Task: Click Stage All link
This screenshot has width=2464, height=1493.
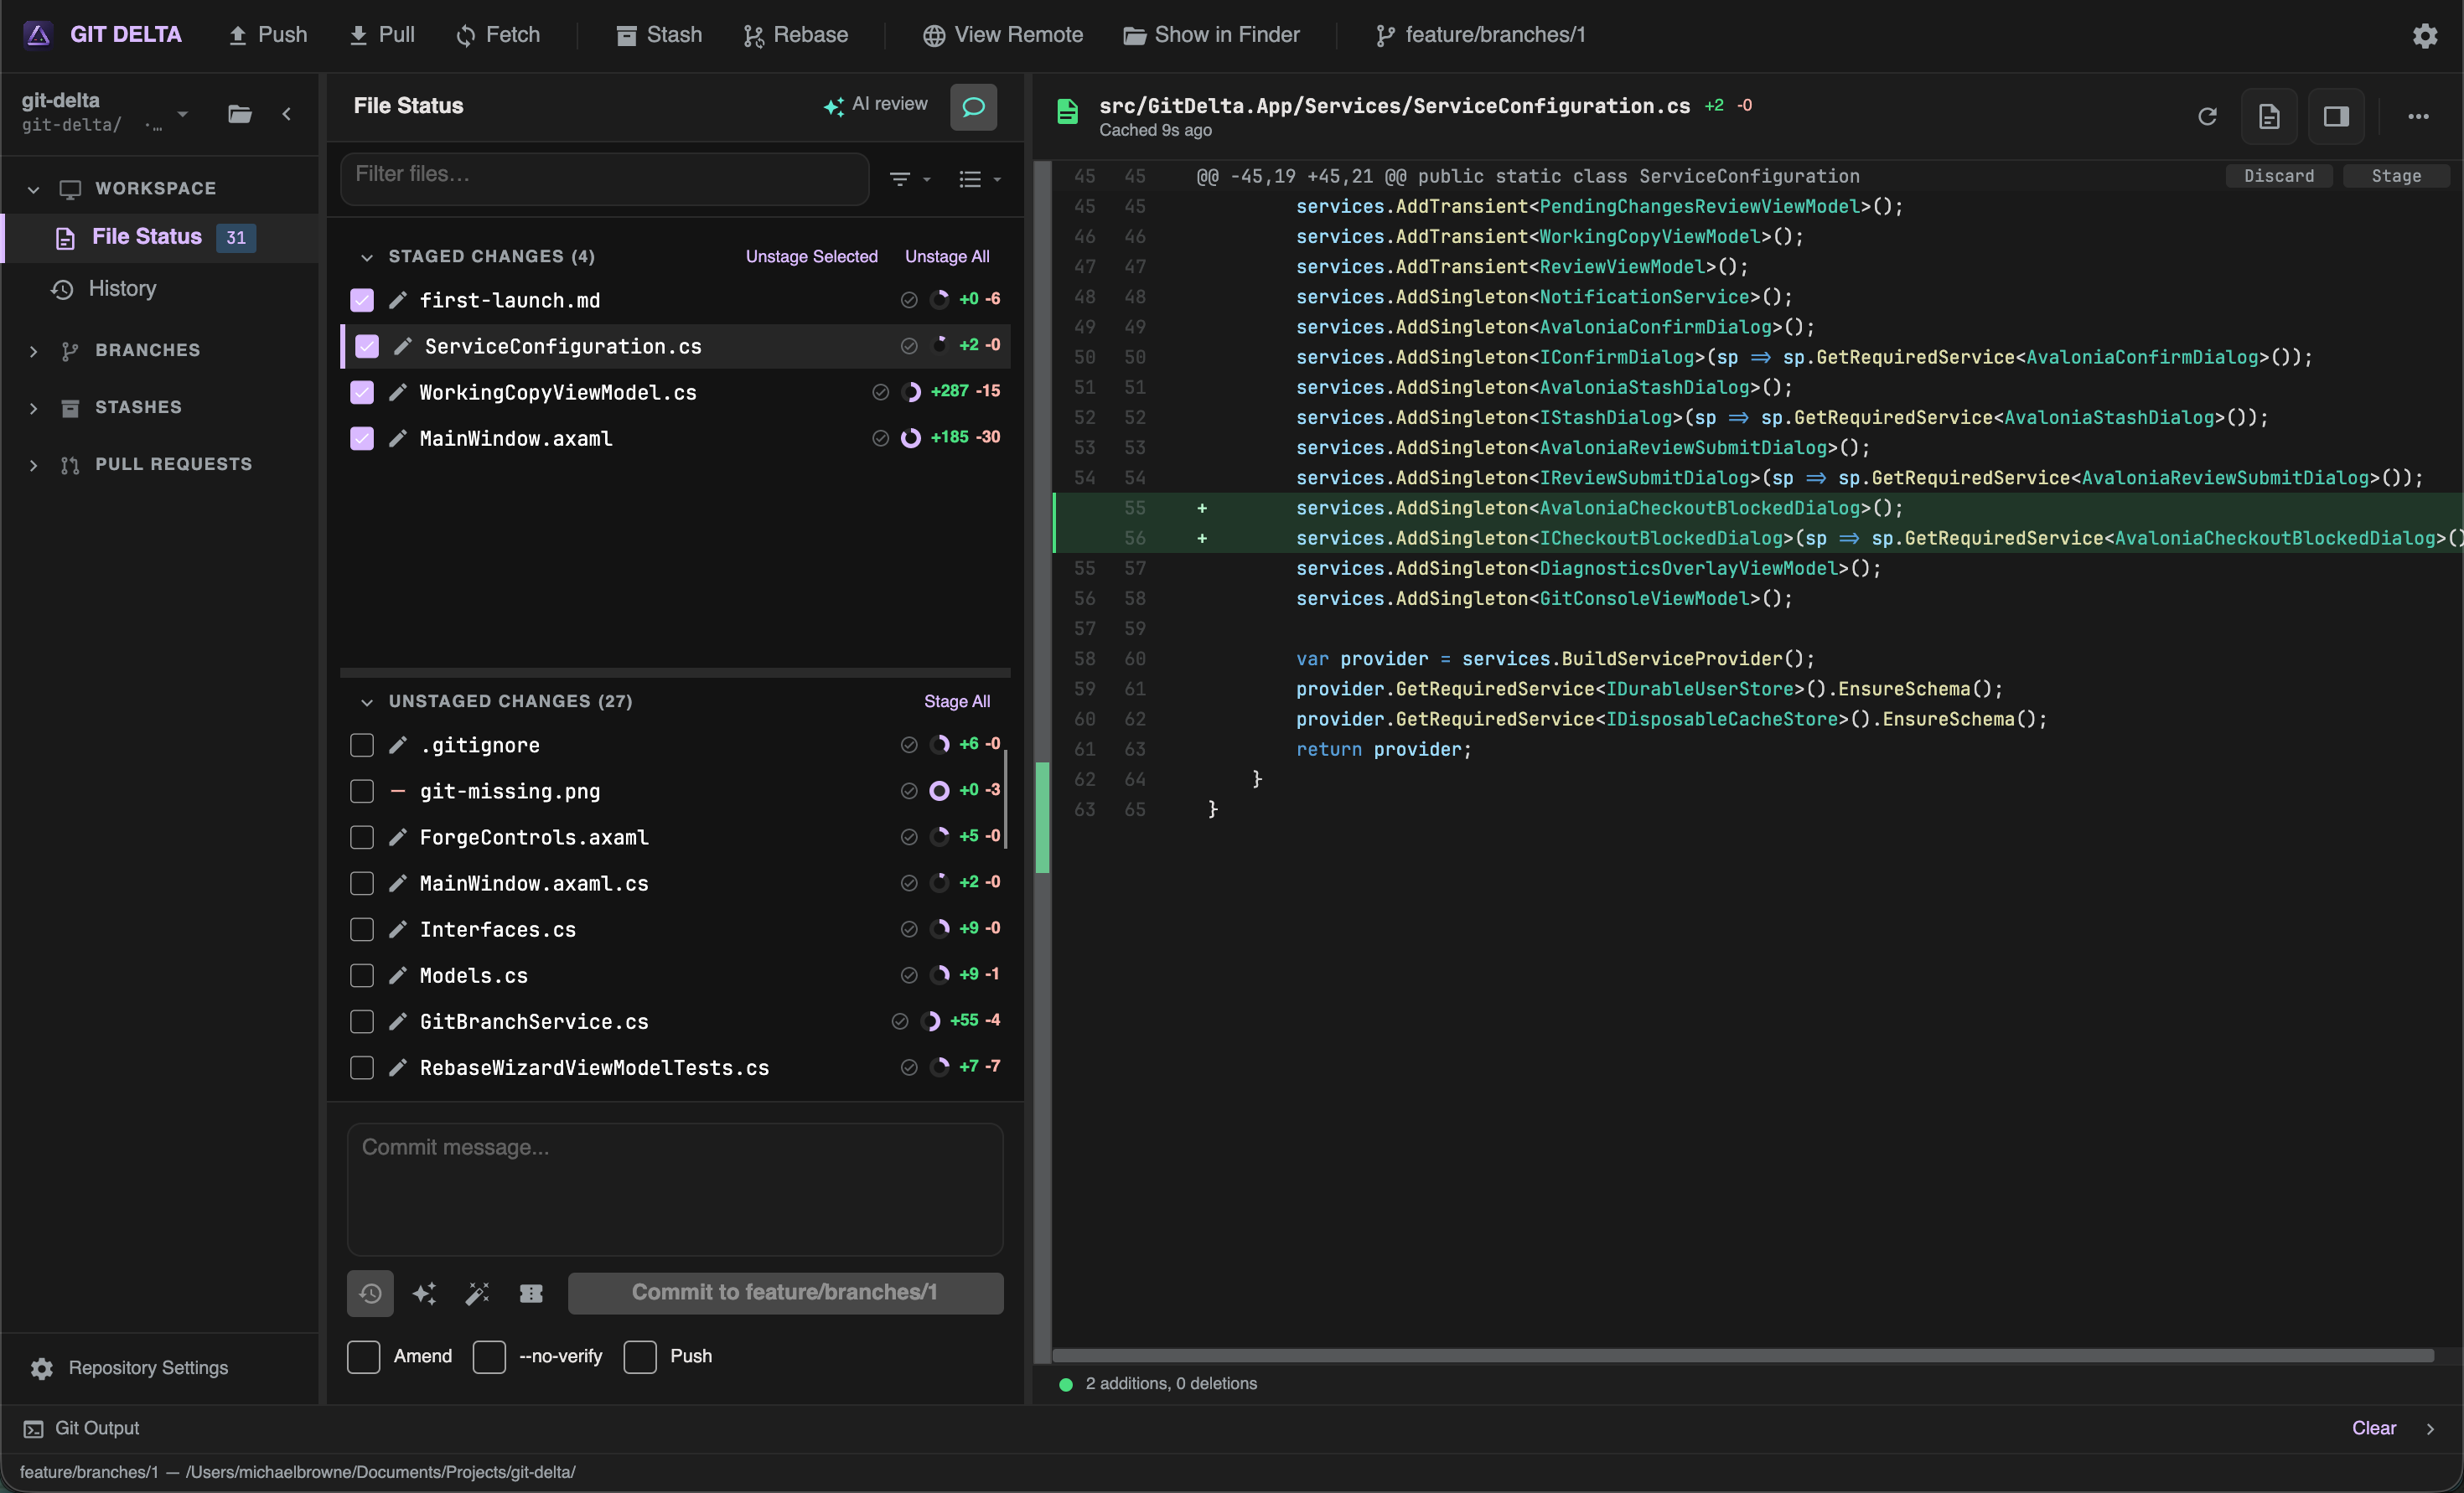Action: click(x=956, y=702)
